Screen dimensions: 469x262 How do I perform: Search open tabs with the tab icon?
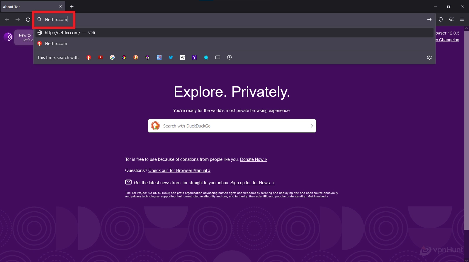click(218, 57)
